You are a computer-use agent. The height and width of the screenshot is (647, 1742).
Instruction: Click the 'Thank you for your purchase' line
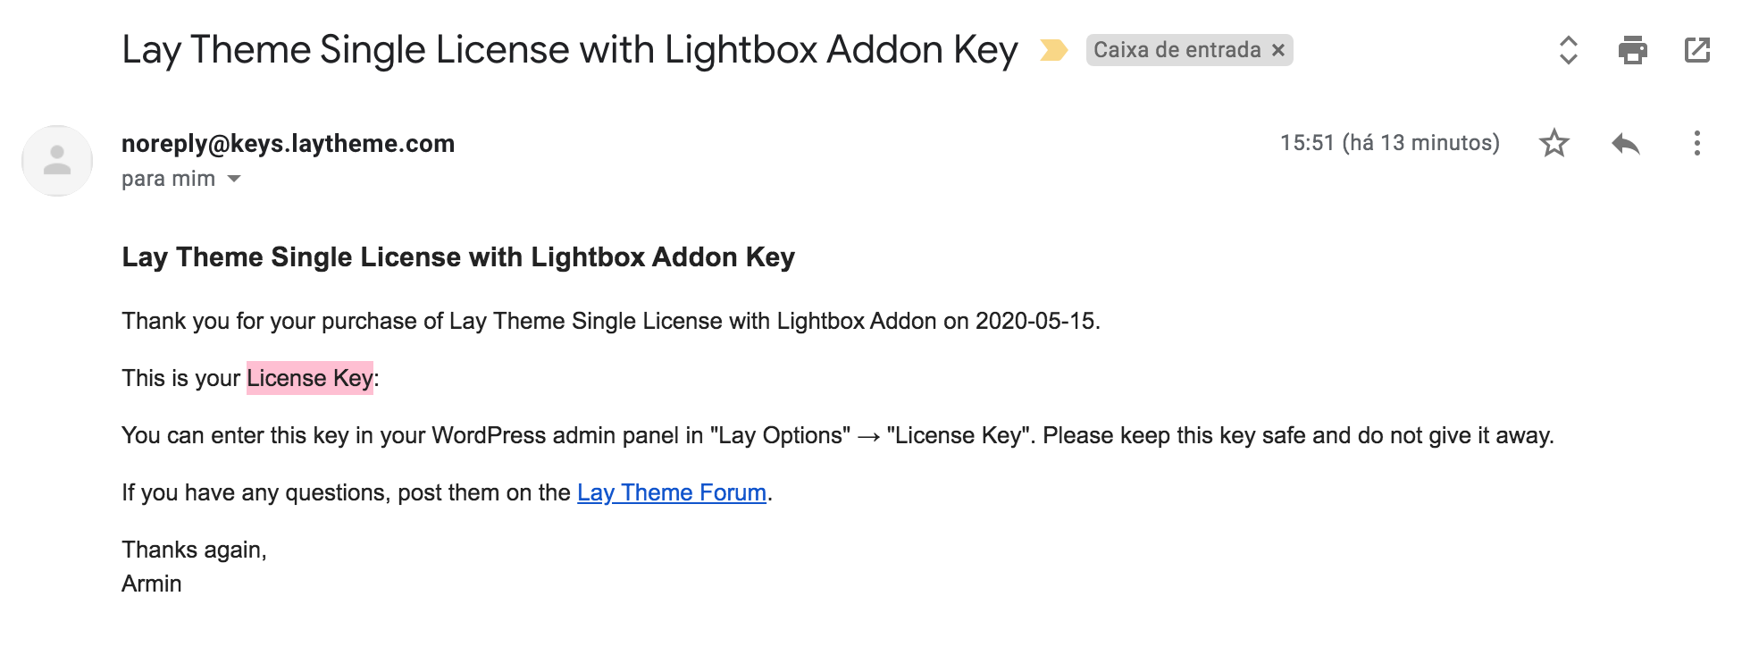click(610, 321)
